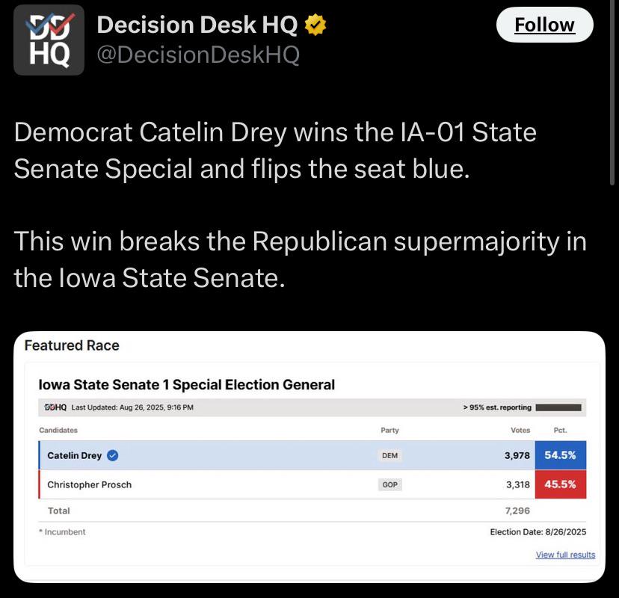Click the small DDHQ logo by Last Updated
This screenshot has width=619, height=598.
click(x=55, y=407)
